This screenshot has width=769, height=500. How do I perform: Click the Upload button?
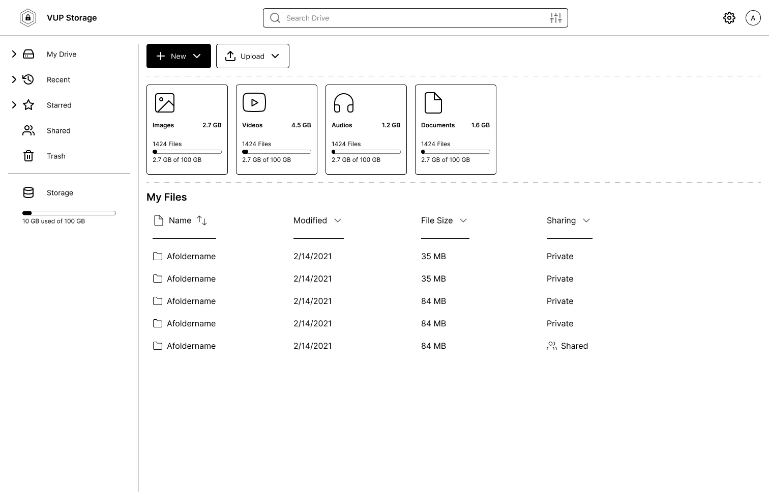pos(252,56)
